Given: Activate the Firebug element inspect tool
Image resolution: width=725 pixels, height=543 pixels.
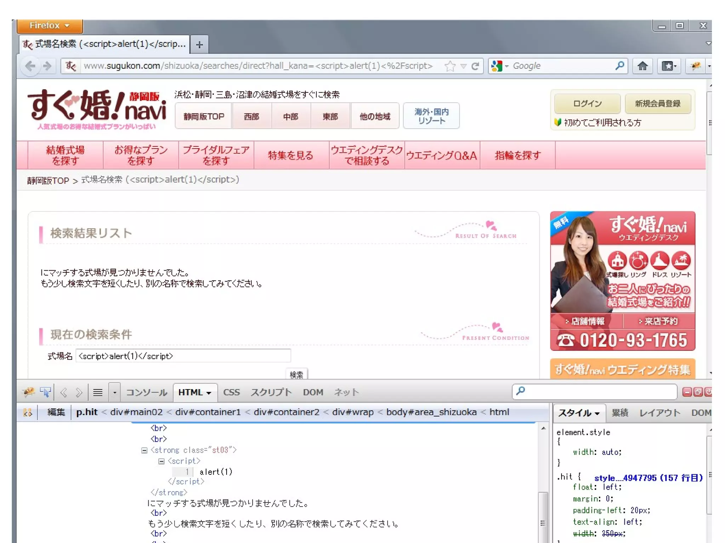Looking at the screenshot, I should (x=45, y=392).
